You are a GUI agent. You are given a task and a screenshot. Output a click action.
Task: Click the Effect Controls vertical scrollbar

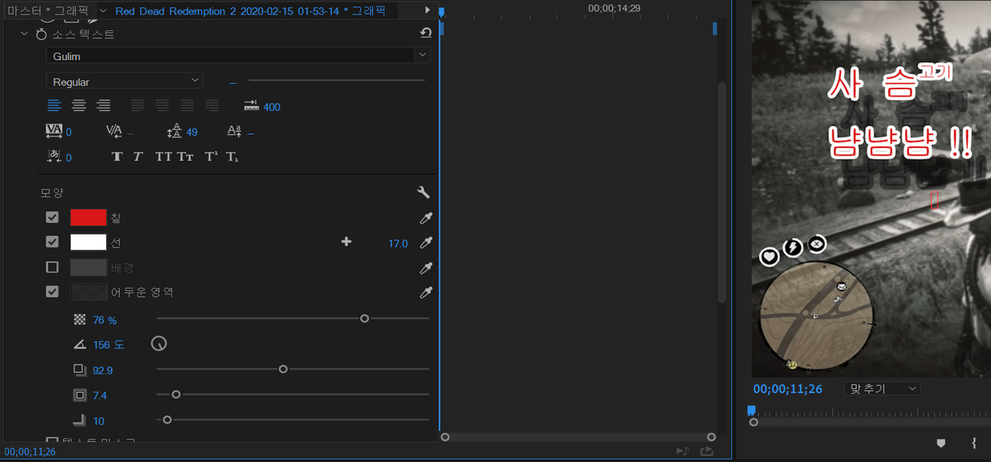tap(722, 191)
